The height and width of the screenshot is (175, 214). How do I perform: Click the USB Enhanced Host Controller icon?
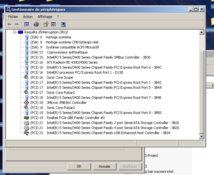26,133
